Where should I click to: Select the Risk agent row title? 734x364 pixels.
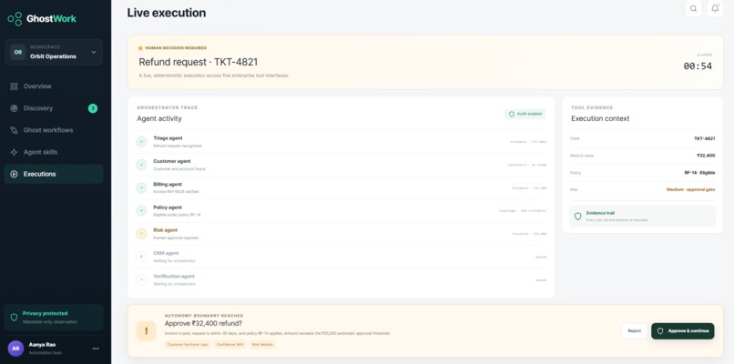click(x=165, y=229)
